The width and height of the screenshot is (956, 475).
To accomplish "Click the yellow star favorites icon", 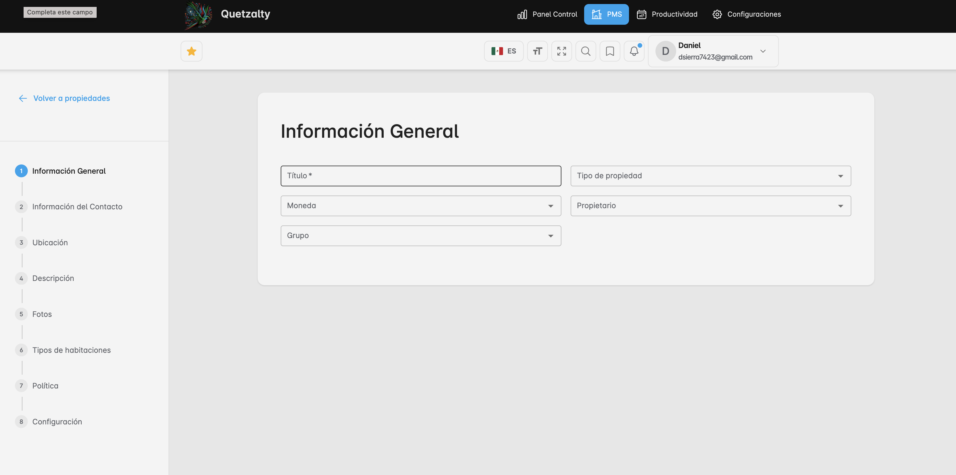I will (192, 51).
